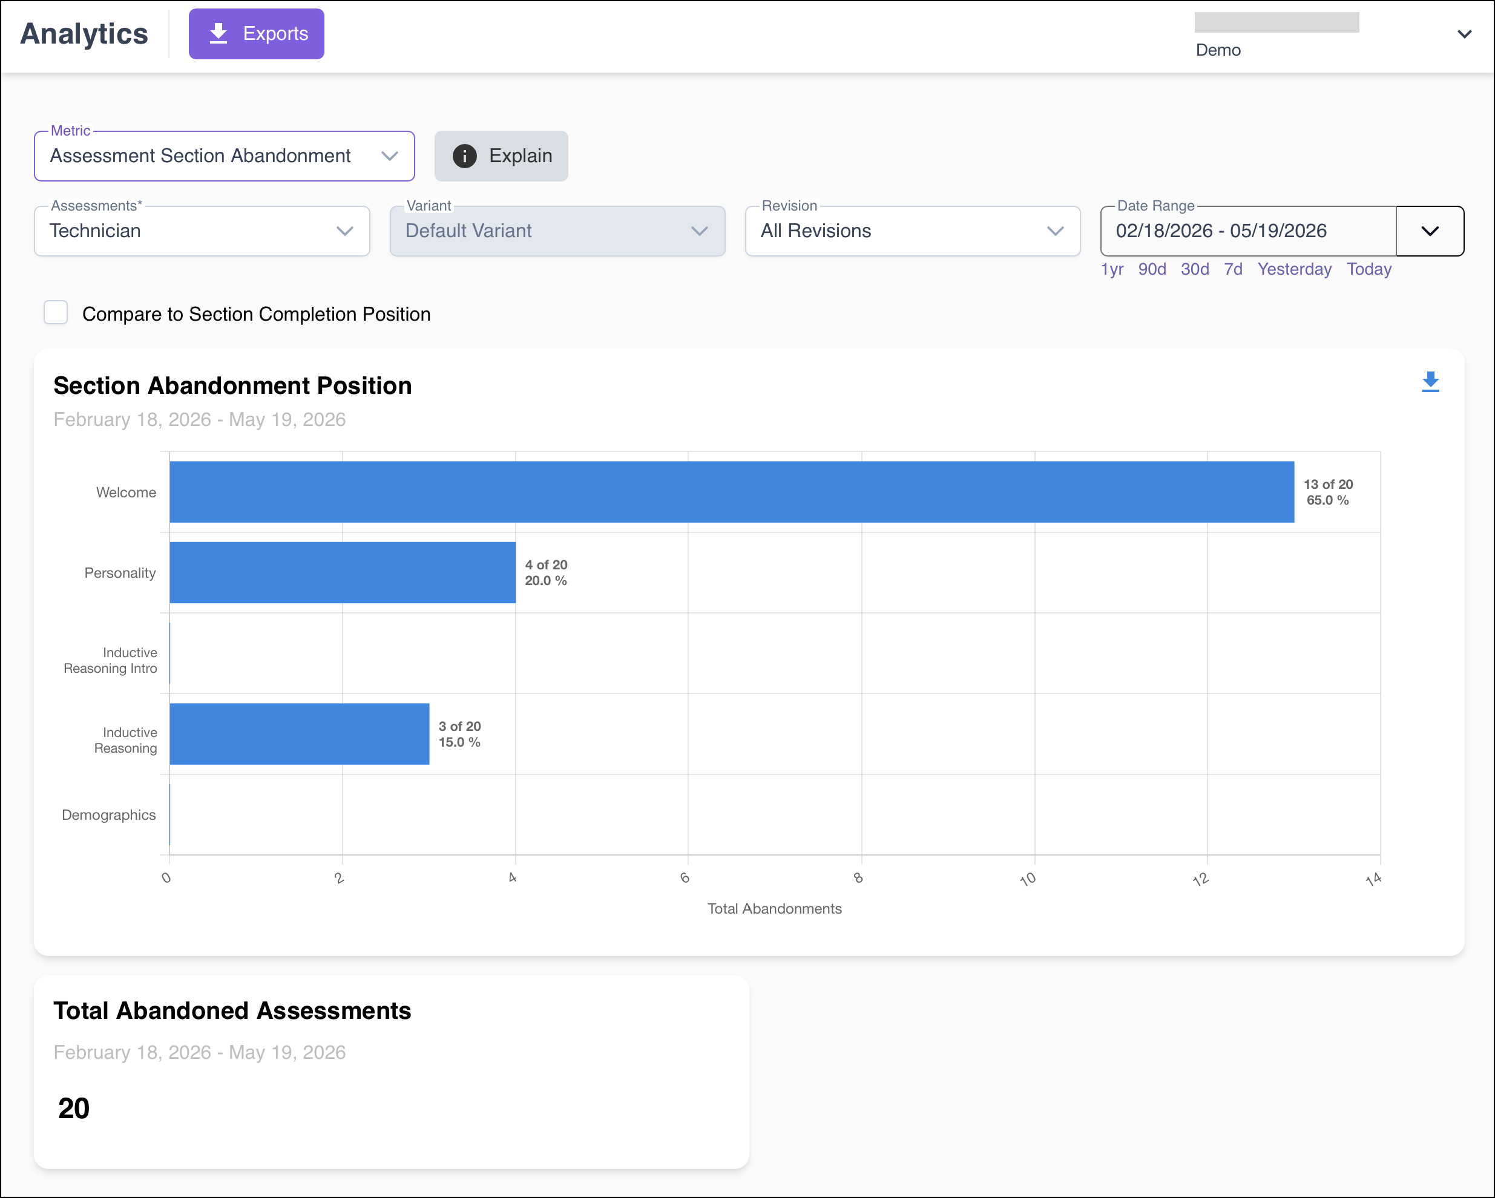Open the disabled Default Variant dropdown
The width and height of the screenshot is (1495, 1198).
557,231
